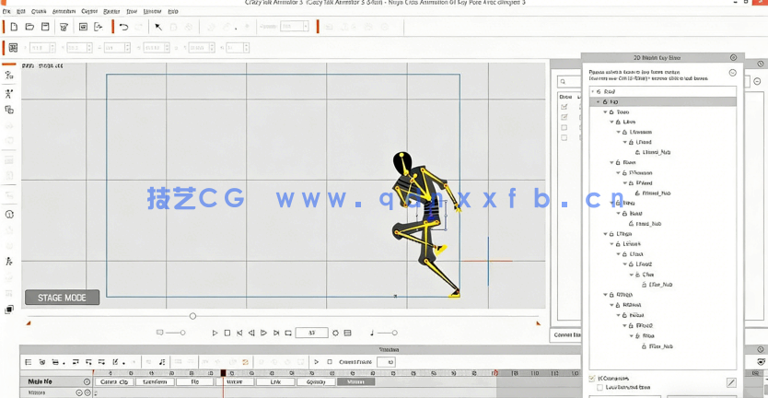Click the Current Frame field in timeline toolbar
The height and width of the screenshot is (398, 768).
click(387, 362)
